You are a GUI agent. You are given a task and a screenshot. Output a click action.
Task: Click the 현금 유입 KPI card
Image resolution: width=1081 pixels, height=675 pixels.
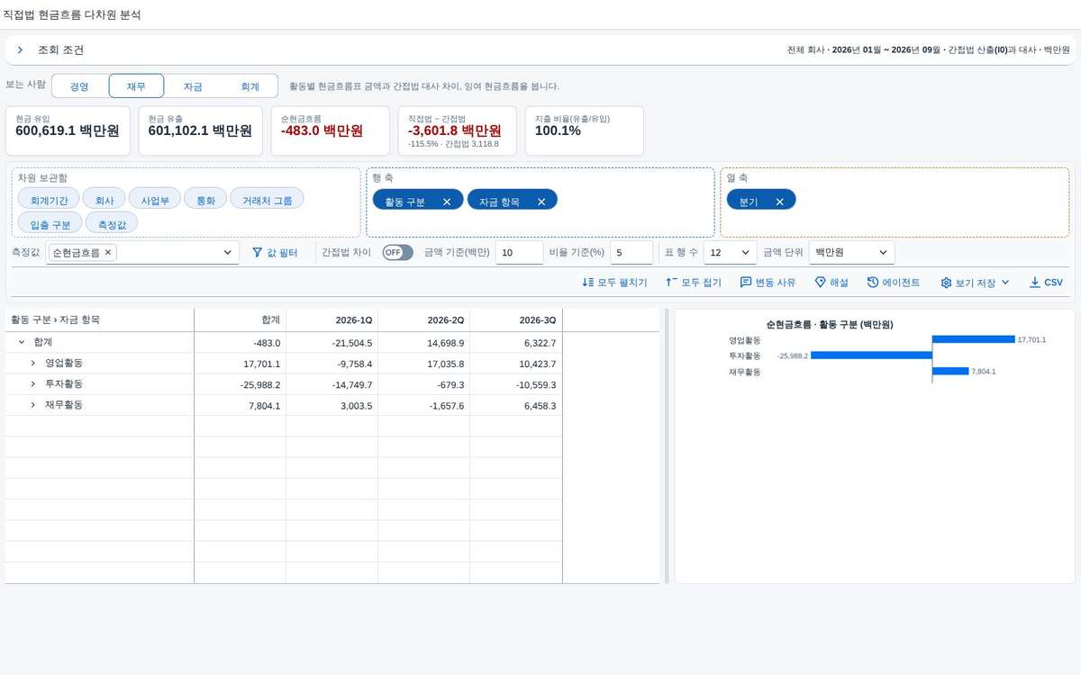[68, 130]
